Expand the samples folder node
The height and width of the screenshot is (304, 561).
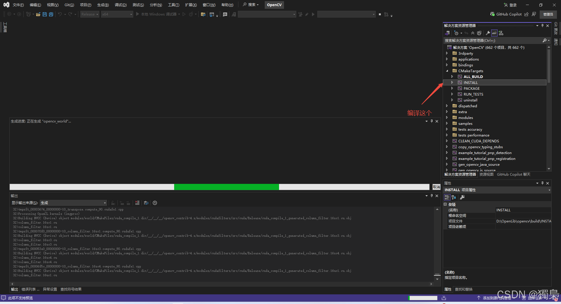click(447, 124)
